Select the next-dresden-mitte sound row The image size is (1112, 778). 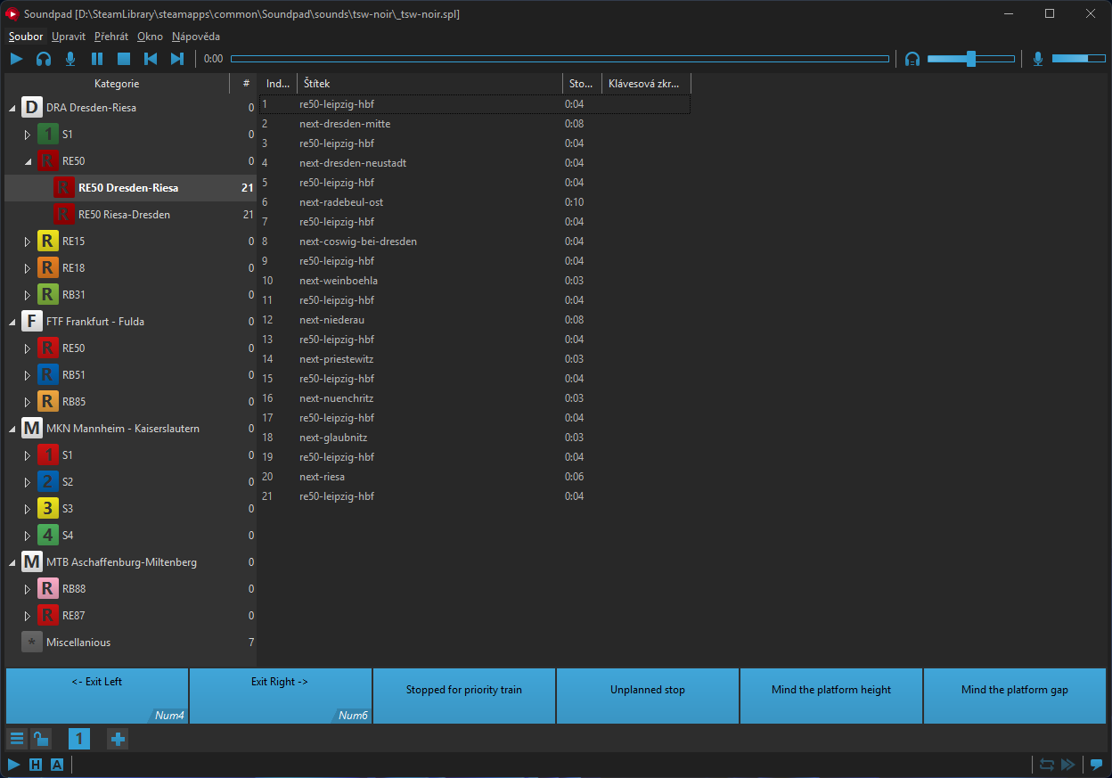pyautogui.click(x=475, y=124)
